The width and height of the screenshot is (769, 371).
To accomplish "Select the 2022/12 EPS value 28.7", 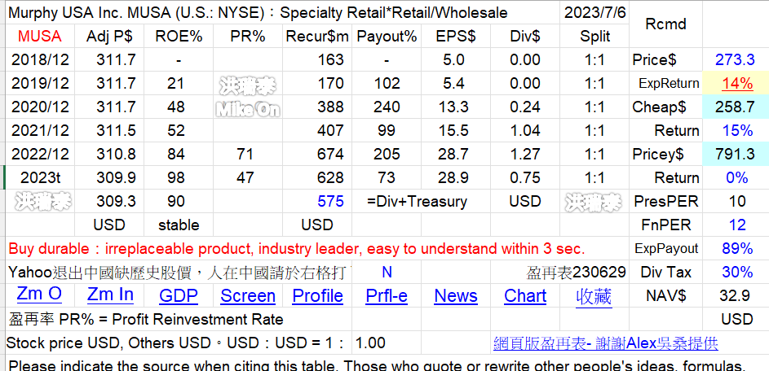I will point(456,154).
